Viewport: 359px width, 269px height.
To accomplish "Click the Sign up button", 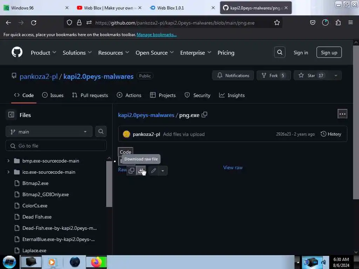I will 329,53.
